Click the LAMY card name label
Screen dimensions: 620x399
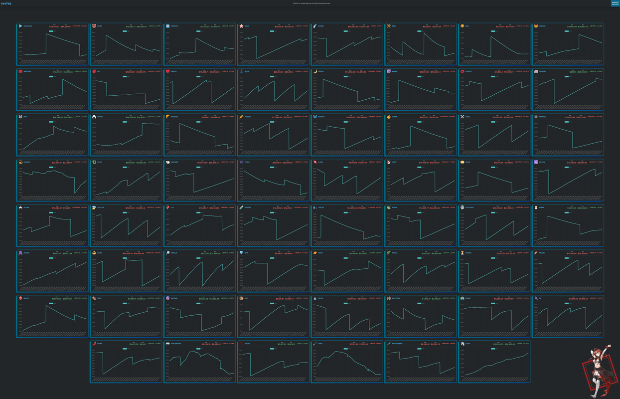click(394, 162)
